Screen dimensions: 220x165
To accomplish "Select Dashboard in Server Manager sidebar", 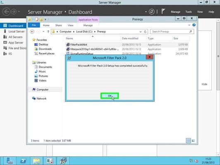I will (13, 26).
